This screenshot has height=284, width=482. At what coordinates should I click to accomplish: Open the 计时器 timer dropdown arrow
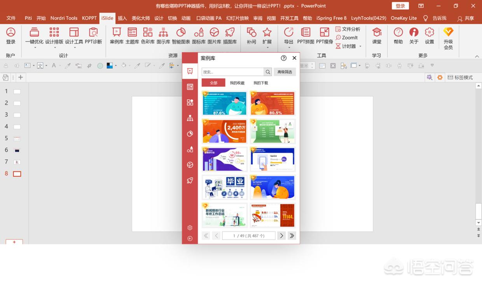click(x=360, y=46)
